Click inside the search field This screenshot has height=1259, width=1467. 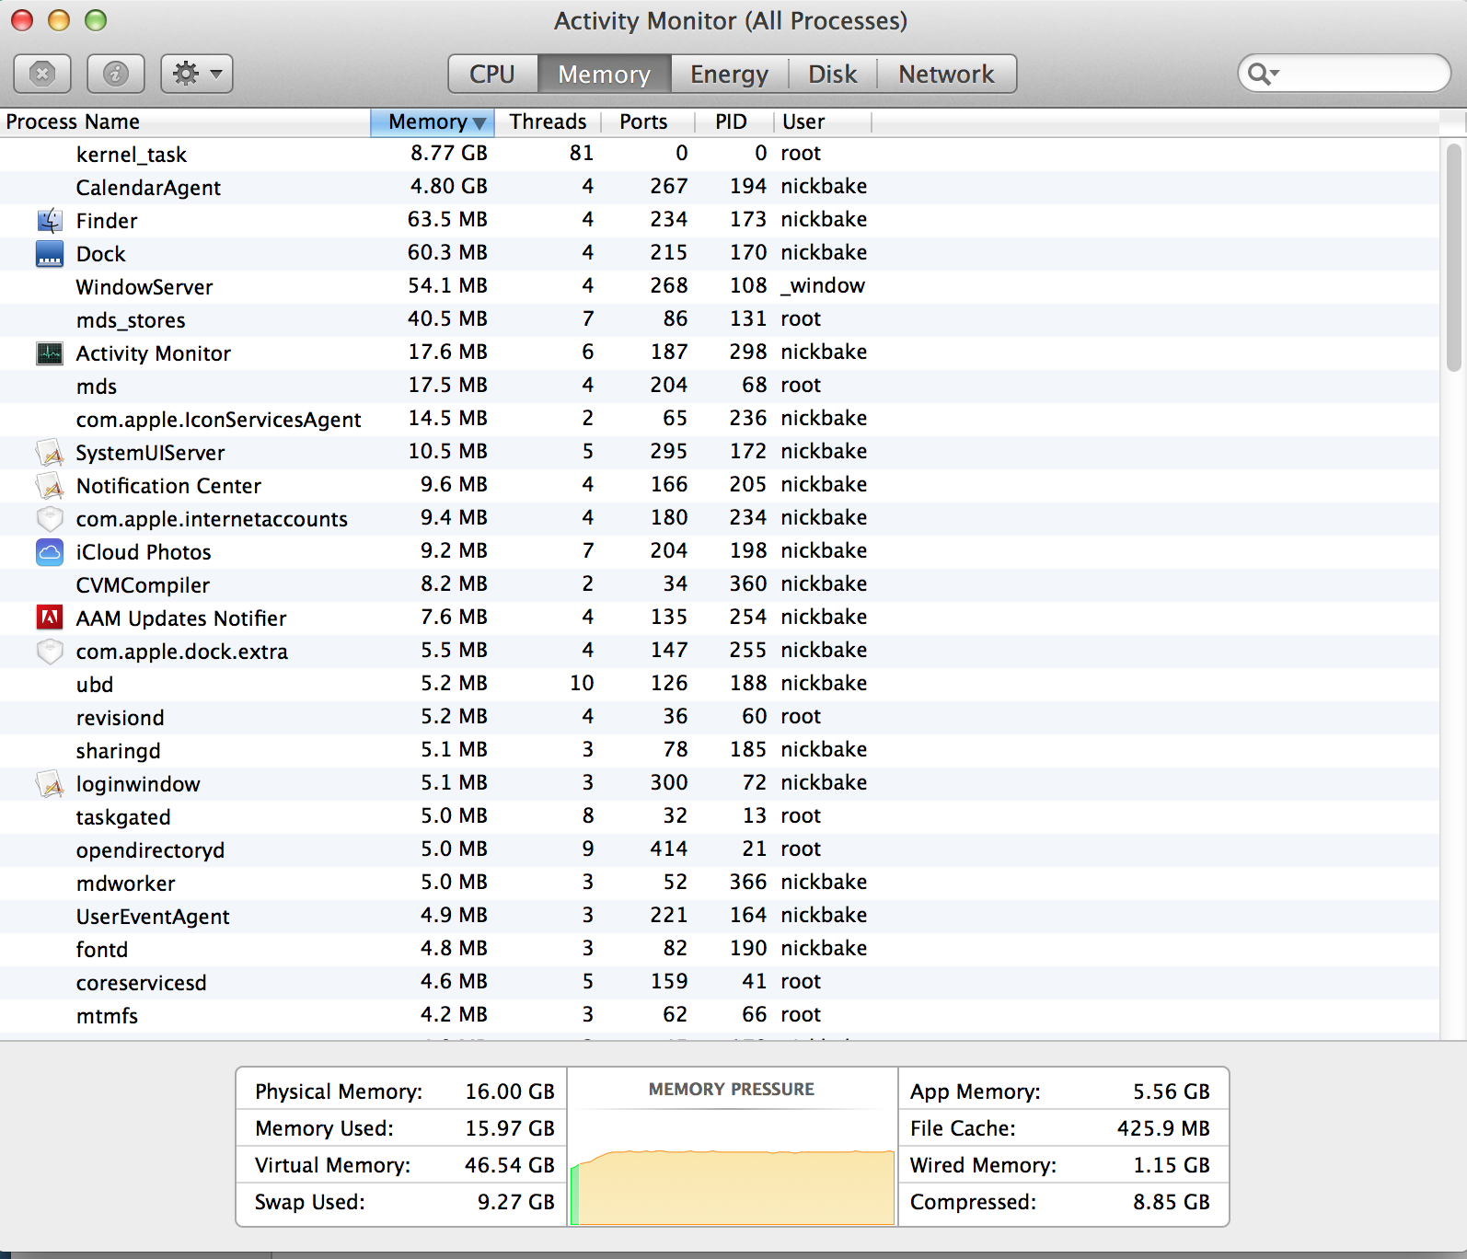1344,74
